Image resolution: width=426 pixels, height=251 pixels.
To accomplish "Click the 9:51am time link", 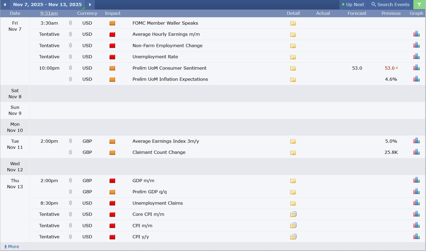I will (49, 13).
